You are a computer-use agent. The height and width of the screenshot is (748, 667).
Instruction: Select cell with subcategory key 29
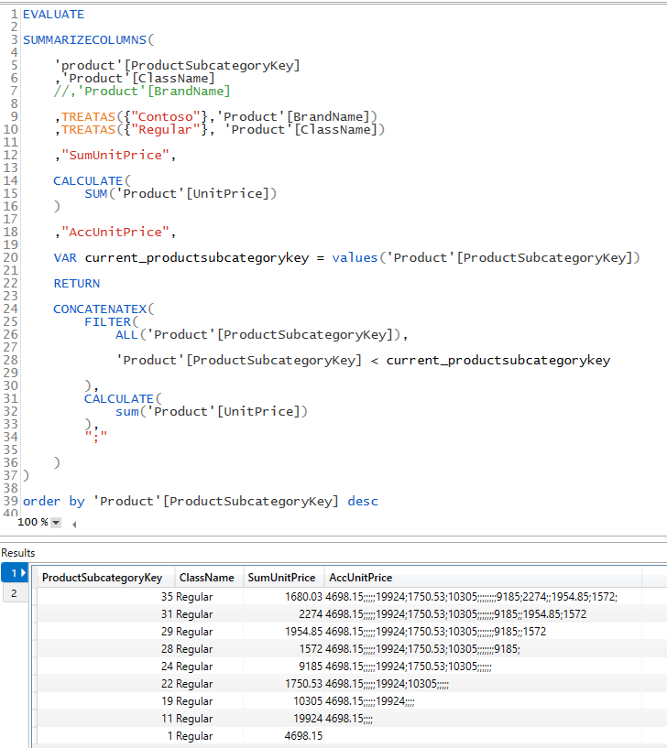pos(106,632)
